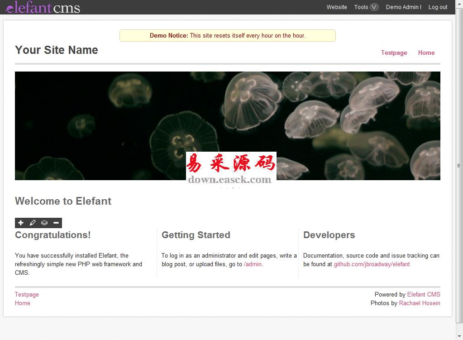Viewport: 463px width, 340px height.
Task: Click the versions stack icon in toolbar
Action: [x=44, y=223]
